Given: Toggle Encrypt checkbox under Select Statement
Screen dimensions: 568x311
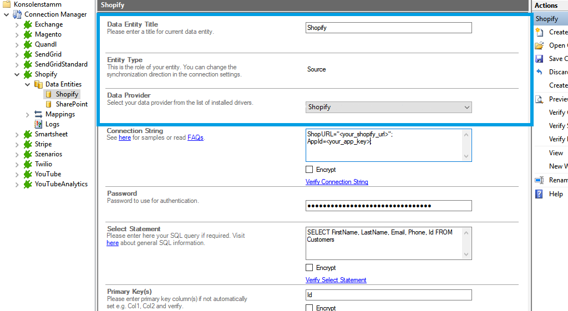Looking at the screenshot, I should pos(310,268).
